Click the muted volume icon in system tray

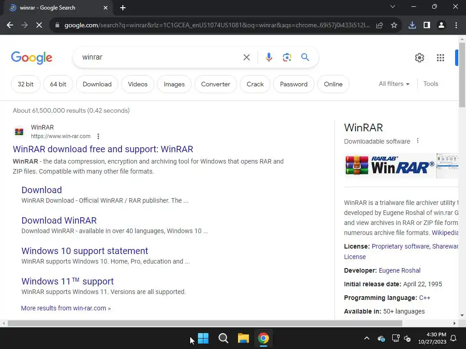point(407,338)
